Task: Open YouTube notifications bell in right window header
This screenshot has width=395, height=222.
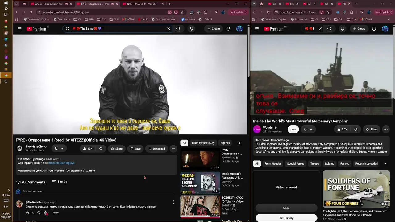Action: [374, 29]
